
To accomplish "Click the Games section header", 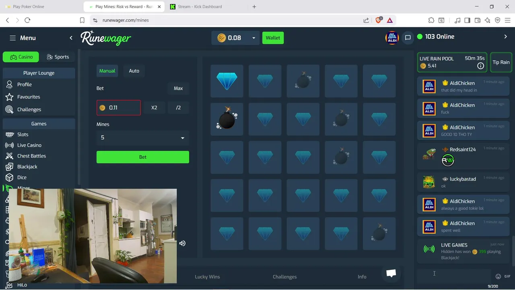I will 39,124.
